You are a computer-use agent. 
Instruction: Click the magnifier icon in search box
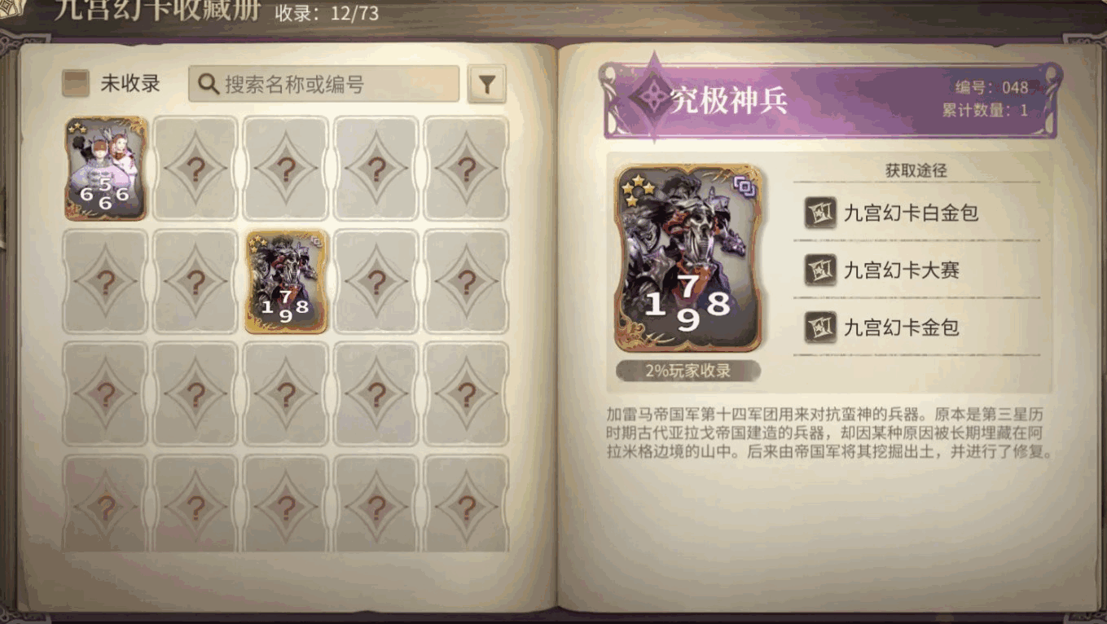pyautogui.click(x=209, y=84)
